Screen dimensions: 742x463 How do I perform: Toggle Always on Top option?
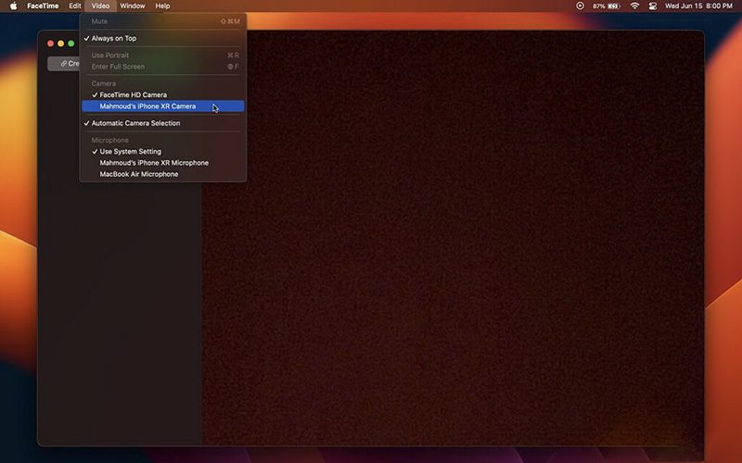pyautogui.click(x=163, y=38)
